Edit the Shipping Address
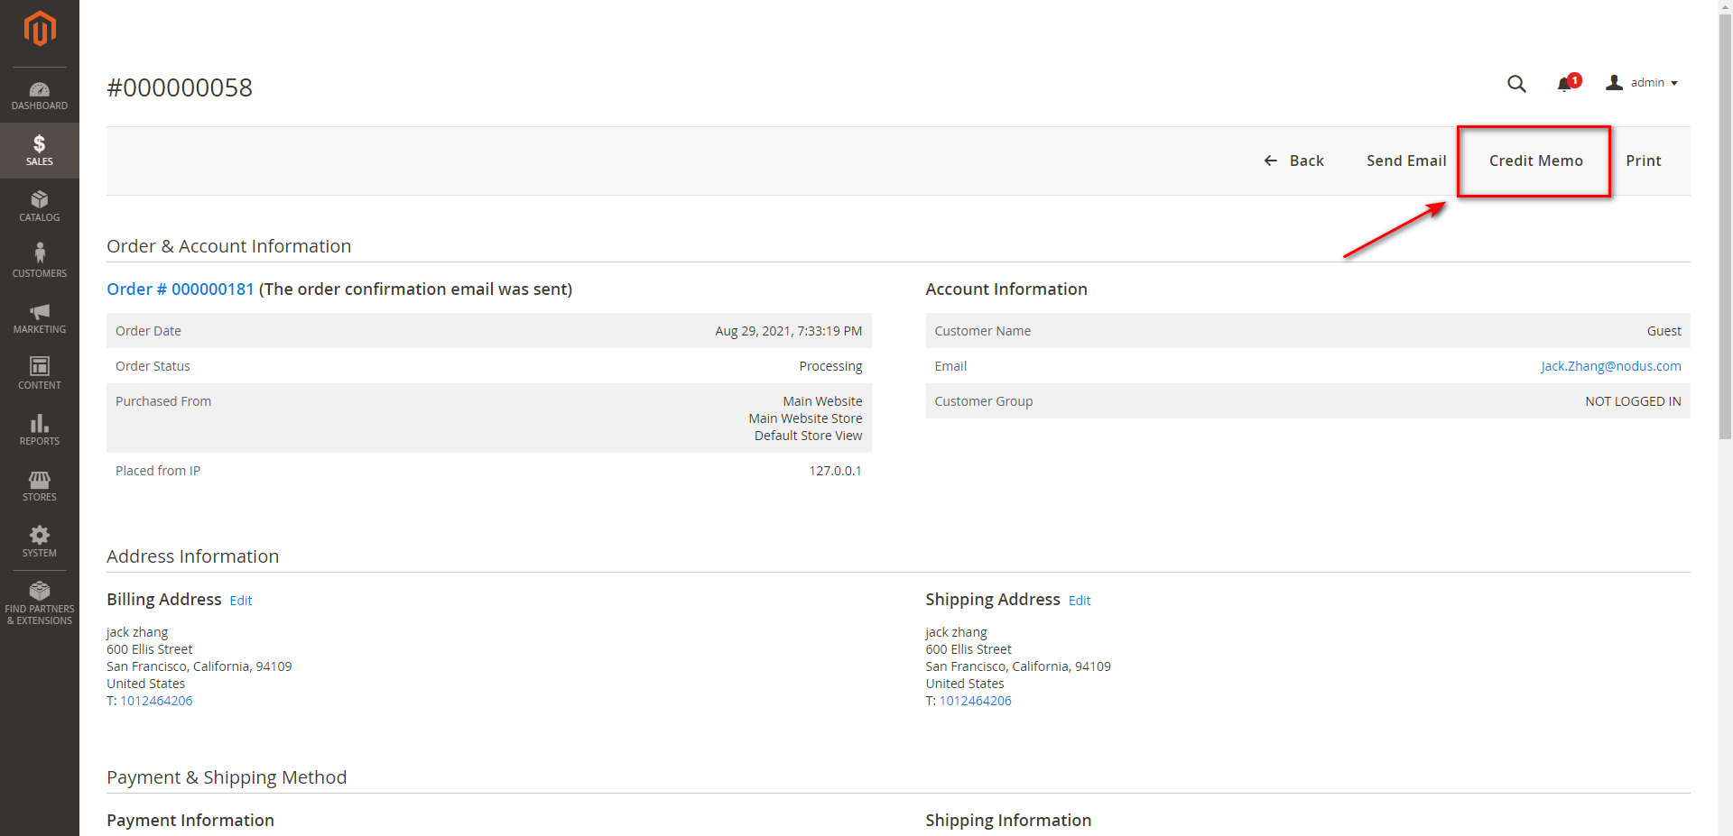This screenshot has width=1733, height=836. 1080,601
